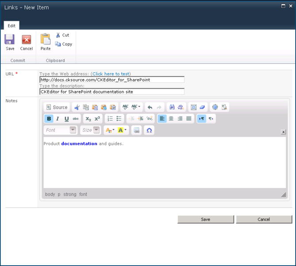Click the paste as plain text icon
Viewport: 296px width, 266px height.
[x=104, y=107]
